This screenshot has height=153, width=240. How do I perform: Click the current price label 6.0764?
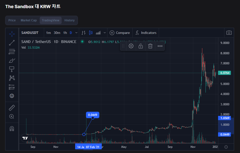tap(225, 73)
